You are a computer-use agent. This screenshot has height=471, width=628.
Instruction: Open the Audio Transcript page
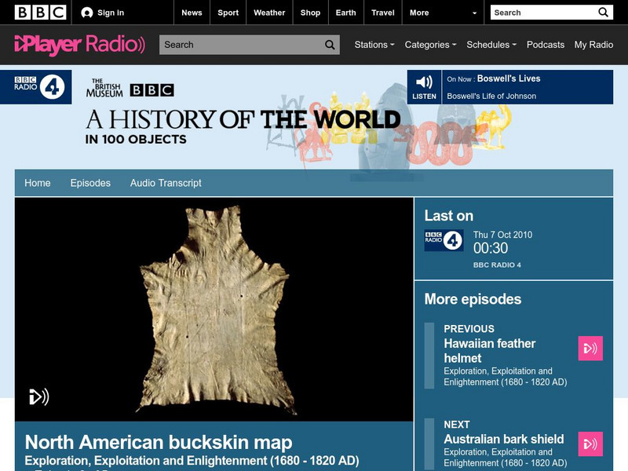pyautogui.click(x=165, y=182)
